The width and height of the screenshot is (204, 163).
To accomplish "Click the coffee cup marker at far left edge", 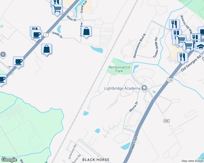I will click(2, 80).
